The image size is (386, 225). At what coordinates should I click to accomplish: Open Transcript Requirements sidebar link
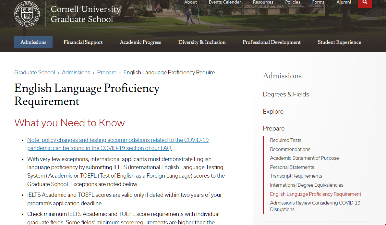tap(296, 176)
